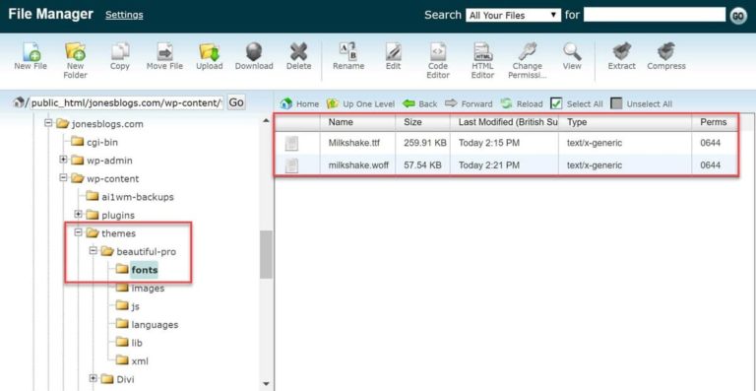The height and width of the screenshot is (391, 756).
Task: Check the Select All checkbox
Action: point(556,103)
